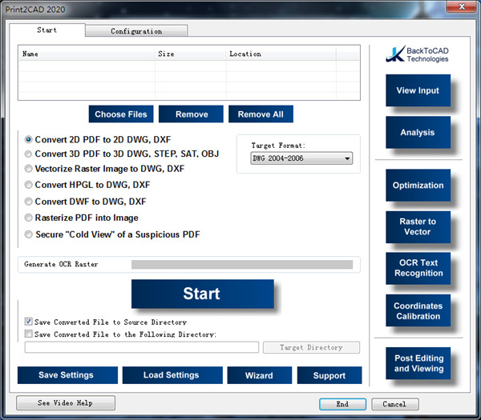
Task: Click the End button
Action: pos(342,404)
